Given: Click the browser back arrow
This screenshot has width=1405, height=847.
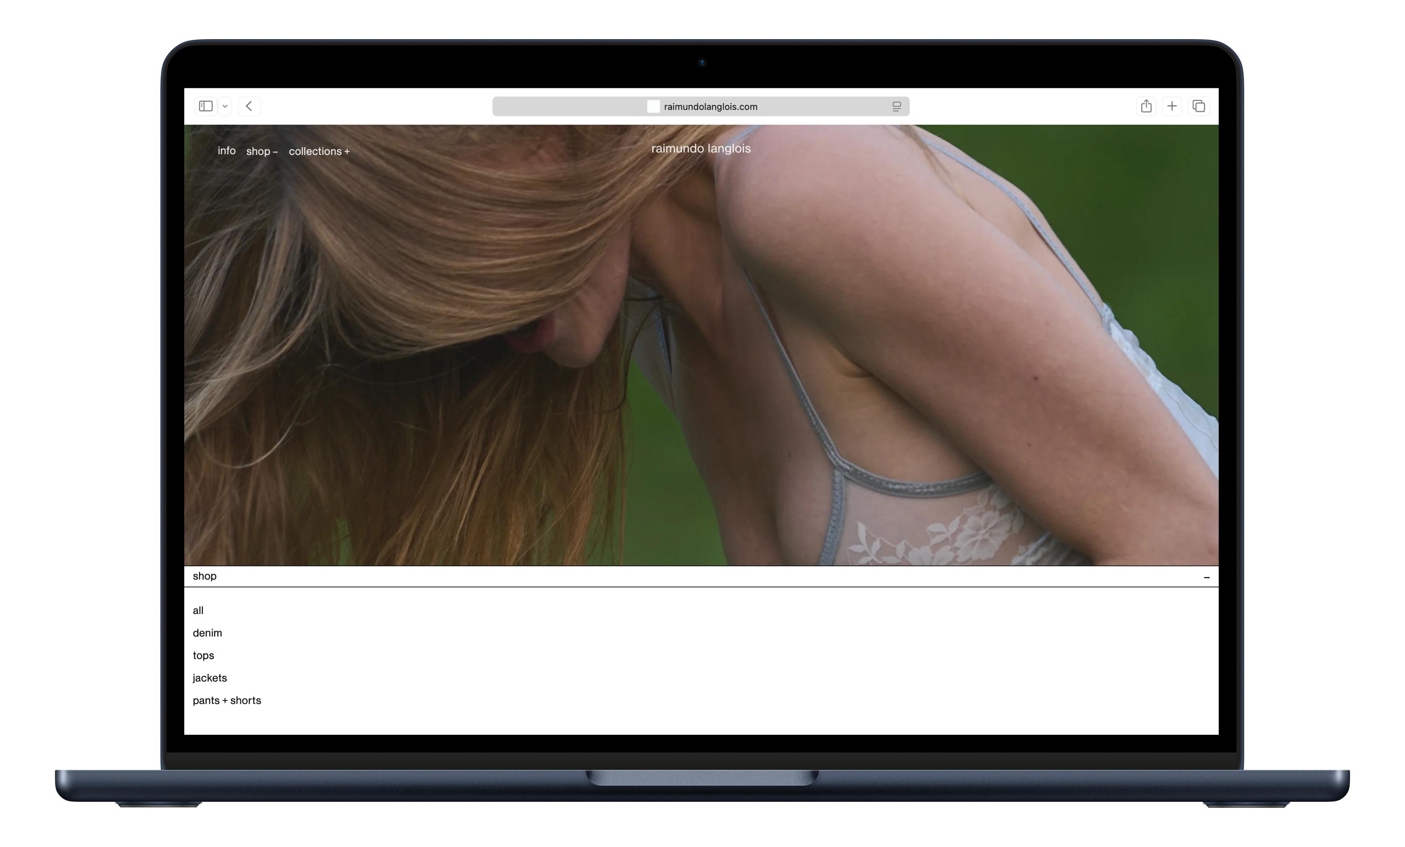Looking at the screenshot, I should click(x=249, y=106).
